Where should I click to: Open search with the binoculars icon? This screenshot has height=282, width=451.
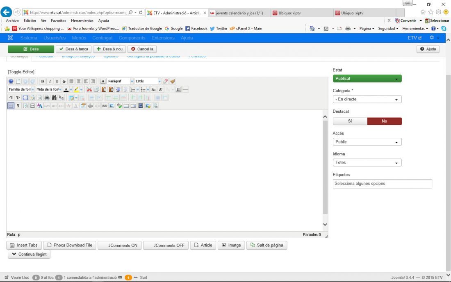tap(54, 98)
